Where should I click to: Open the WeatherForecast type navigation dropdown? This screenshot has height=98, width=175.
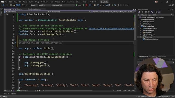coord(69,12)
